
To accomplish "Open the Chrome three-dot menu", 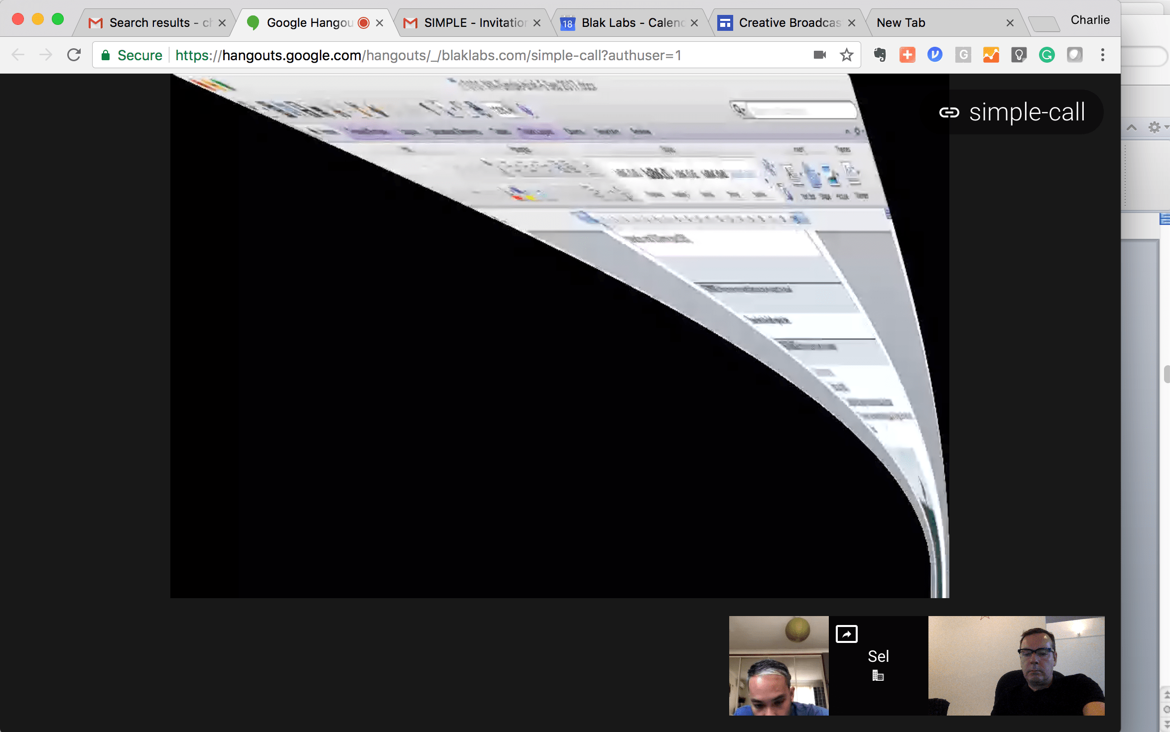I will tap(1103, 55).
